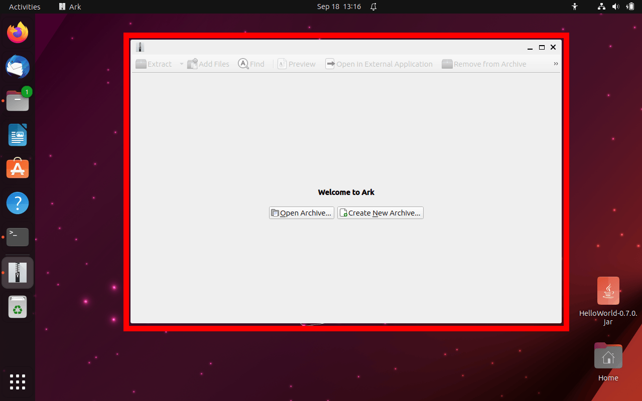Close the Ark window
The height and width of the screenshot is (401, 642).
click(x=553, y=47)
